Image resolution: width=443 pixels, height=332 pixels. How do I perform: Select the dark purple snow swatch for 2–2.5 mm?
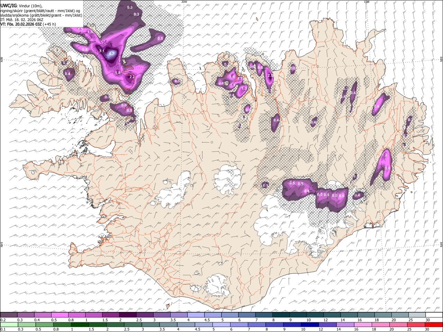coord(128,315)
